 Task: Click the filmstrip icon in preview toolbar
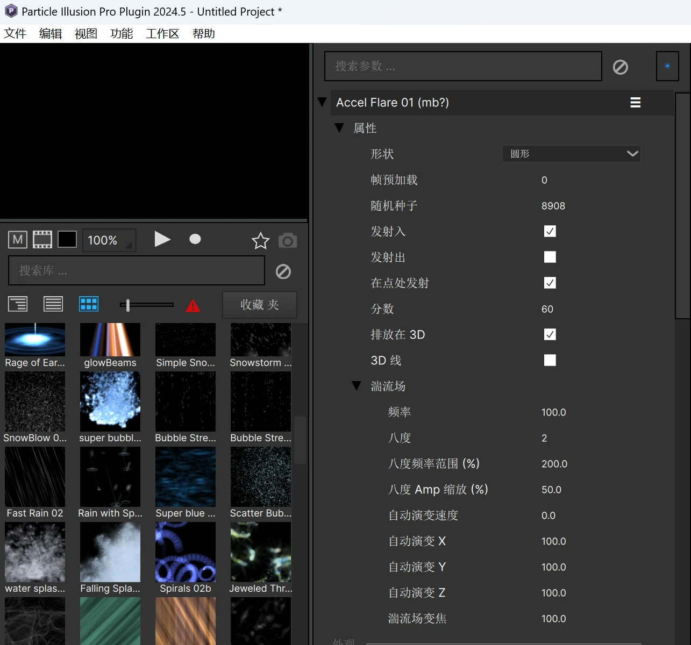coord(42,240)
